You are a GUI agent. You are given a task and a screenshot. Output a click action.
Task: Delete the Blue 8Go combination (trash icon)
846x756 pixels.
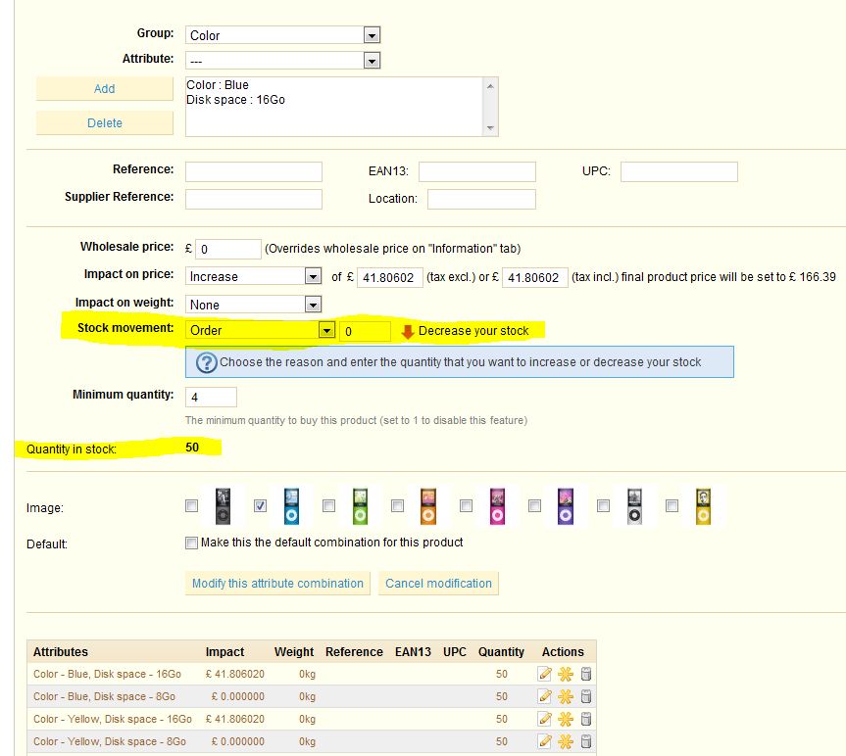click(586, 696)
